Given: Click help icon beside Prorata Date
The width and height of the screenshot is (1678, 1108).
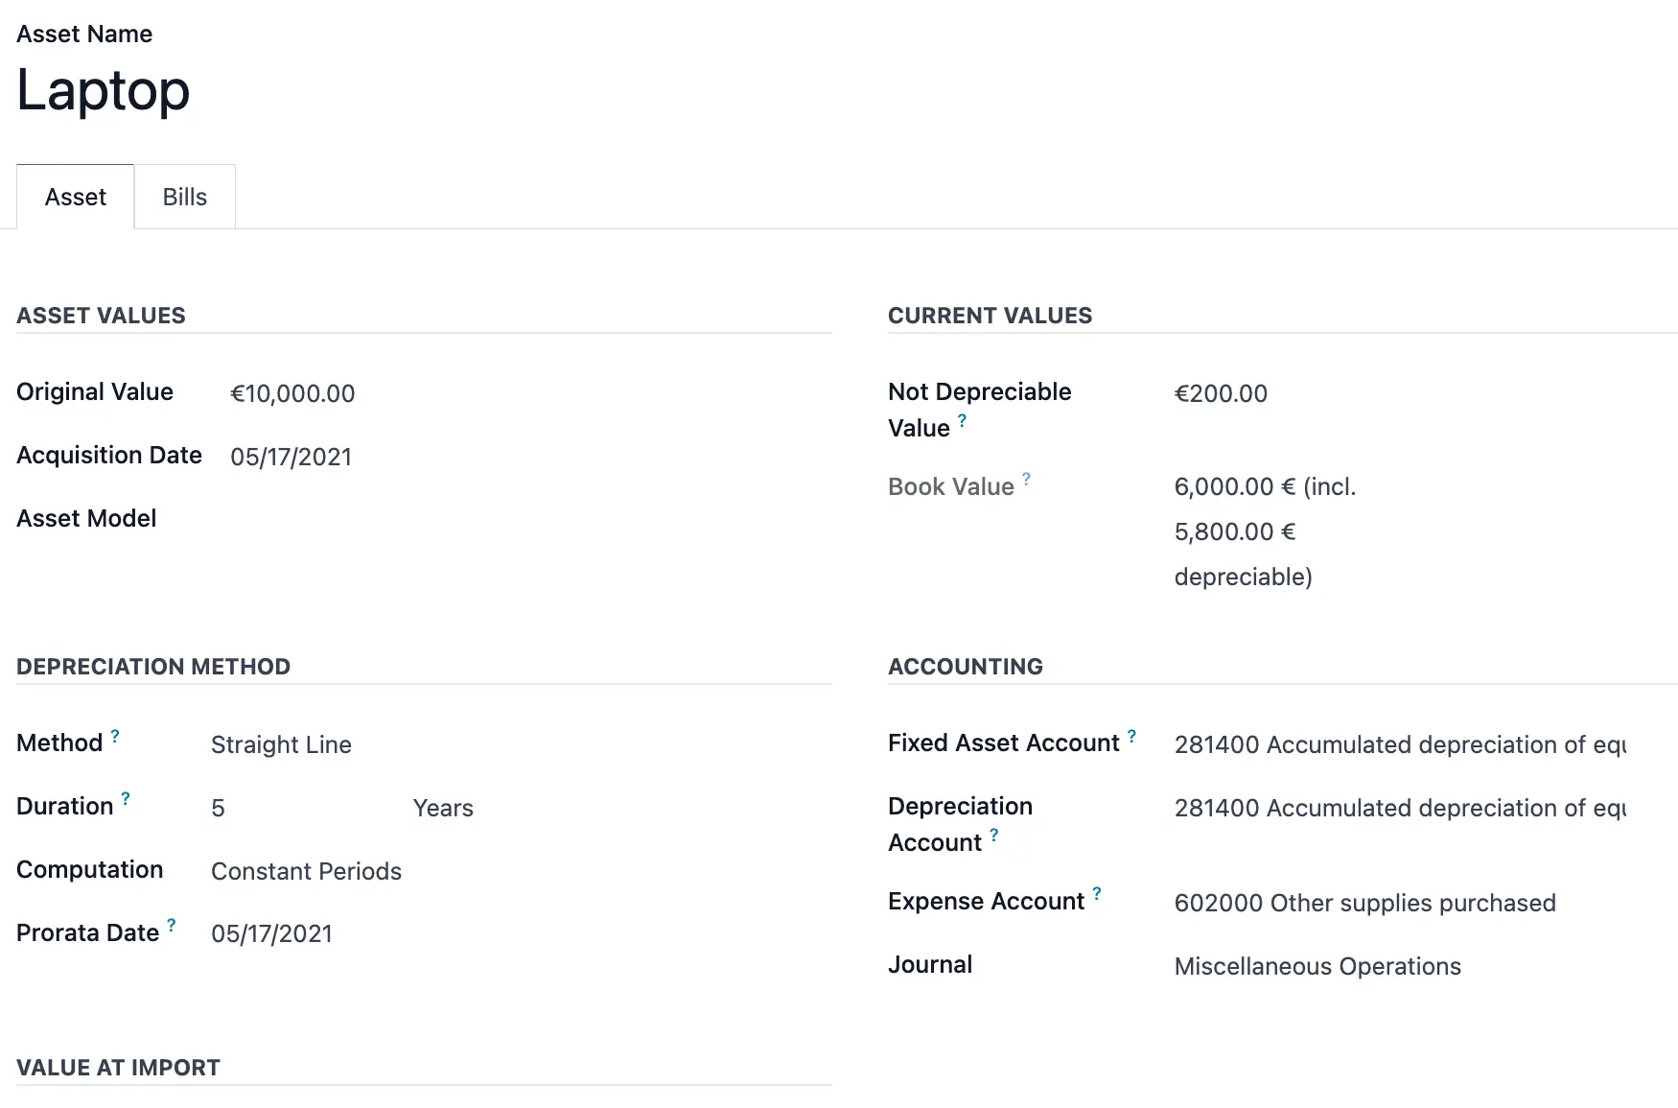Looking at the screenshot, I should pyautogui.click(x=172, y=925).
